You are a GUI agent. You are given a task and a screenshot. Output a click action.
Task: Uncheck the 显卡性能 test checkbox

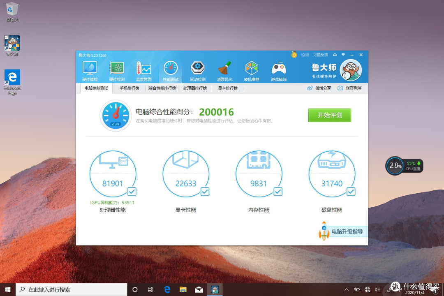pyautogui.click(x=205, y=192)
